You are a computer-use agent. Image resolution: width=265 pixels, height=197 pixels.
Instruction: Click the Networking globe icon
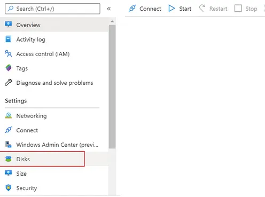pos(9,115)
